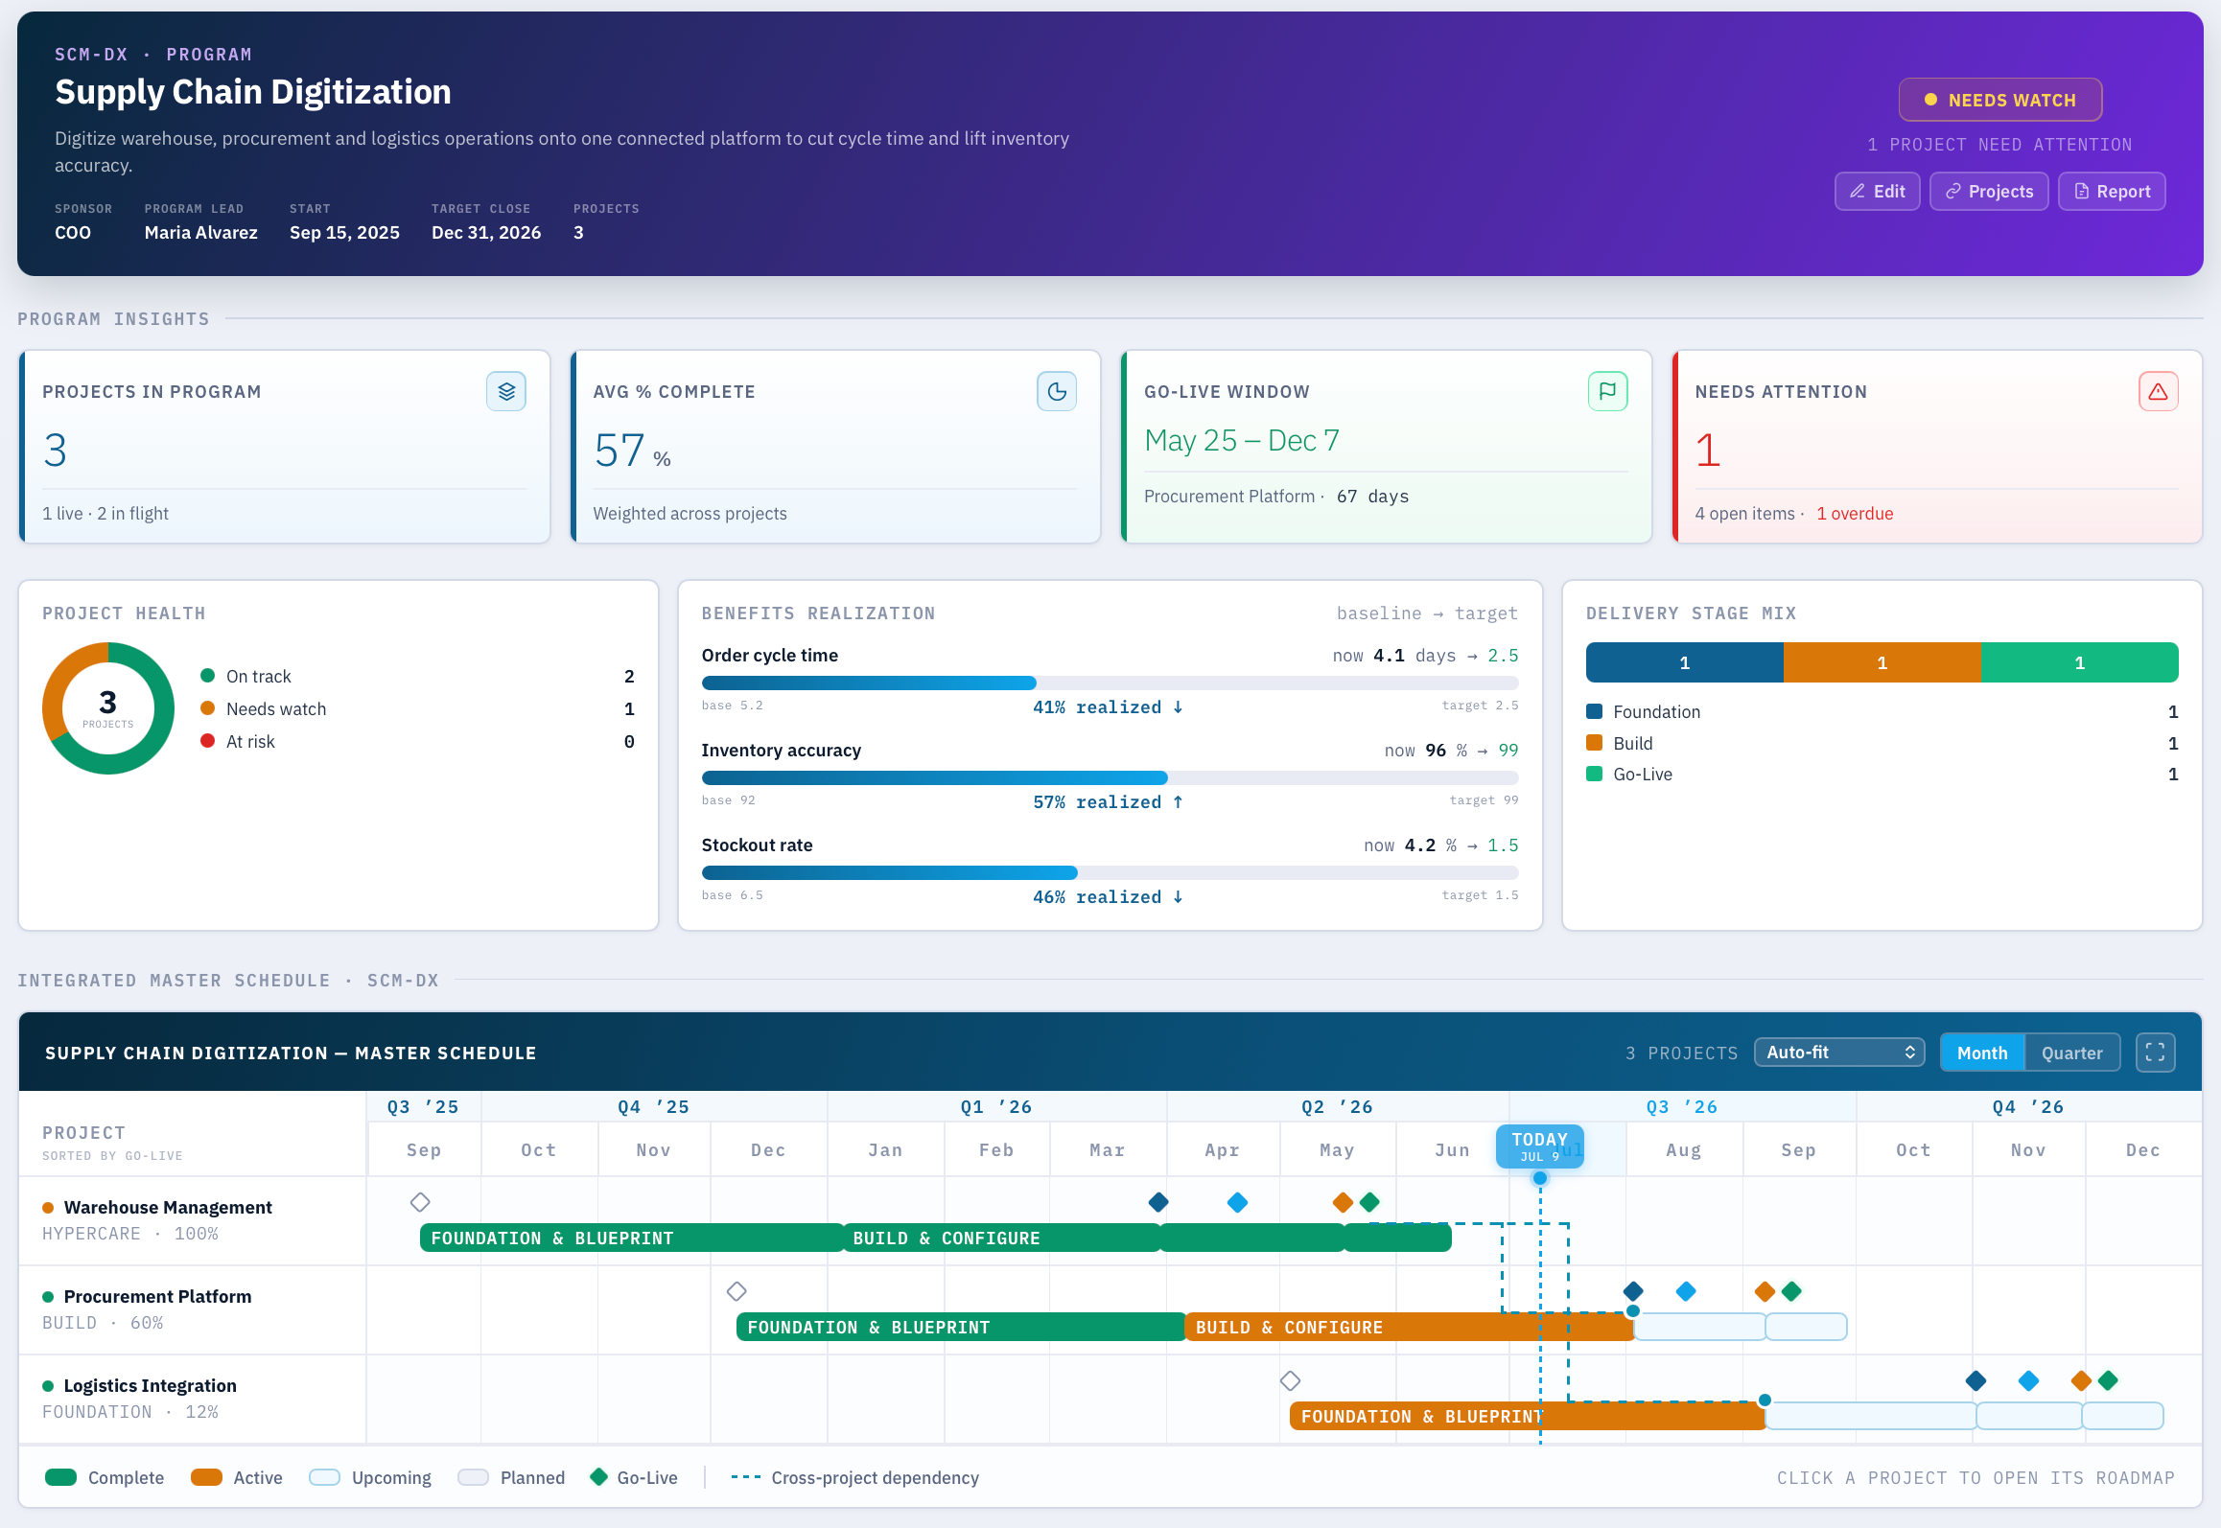The width and height of the screenshot is (2221, 1528).
Task: Click the '1 overdue' text
Action: tap(1855, 513)
